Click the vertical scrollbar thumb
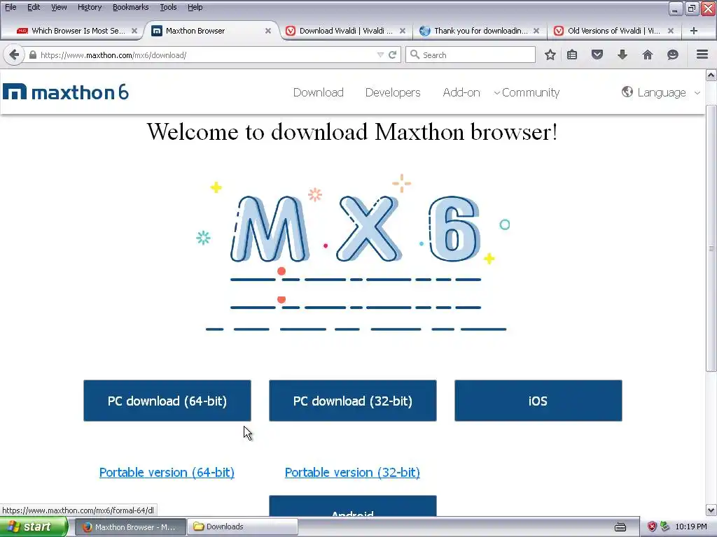The width and height of the screenshot is (717, 537). (x=711, y=238)
